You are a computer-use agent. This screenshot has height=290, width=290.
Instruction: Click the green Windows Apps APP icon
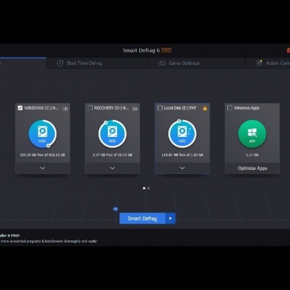[252, 134]
